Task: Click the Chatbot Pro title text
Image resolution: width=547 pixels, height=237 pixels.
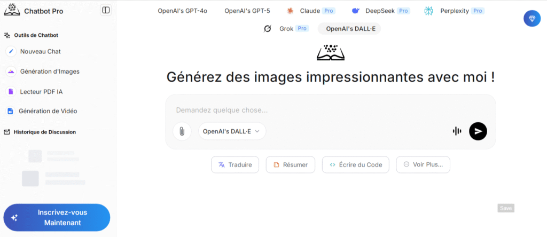Action: [44, 11]
